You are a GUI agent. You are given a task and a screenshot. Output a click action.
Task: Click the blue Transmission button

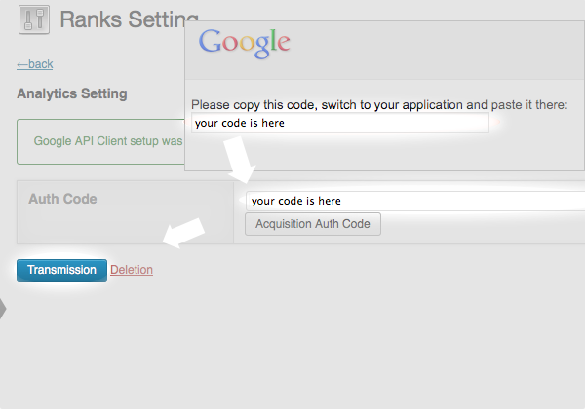tap(62, 270)
